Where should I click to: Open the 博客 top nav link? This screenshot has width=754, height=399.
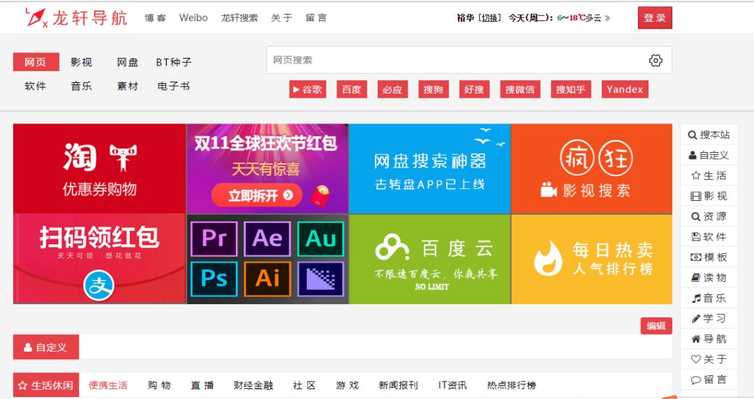click(x=155, y=17)
